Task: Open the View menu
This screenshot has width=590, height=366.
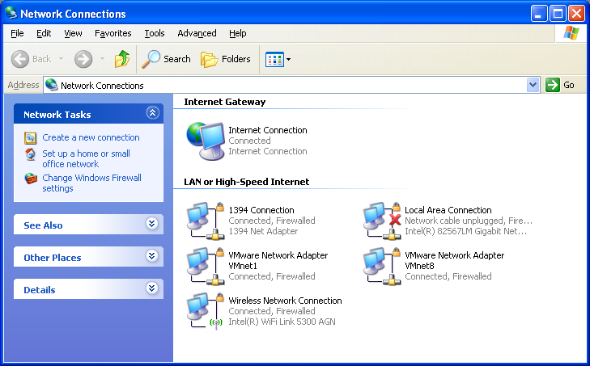Action: (x=73, y=33)
